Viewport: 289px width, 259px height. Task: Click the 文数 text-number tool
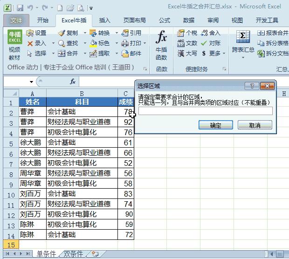pos(187,43)
